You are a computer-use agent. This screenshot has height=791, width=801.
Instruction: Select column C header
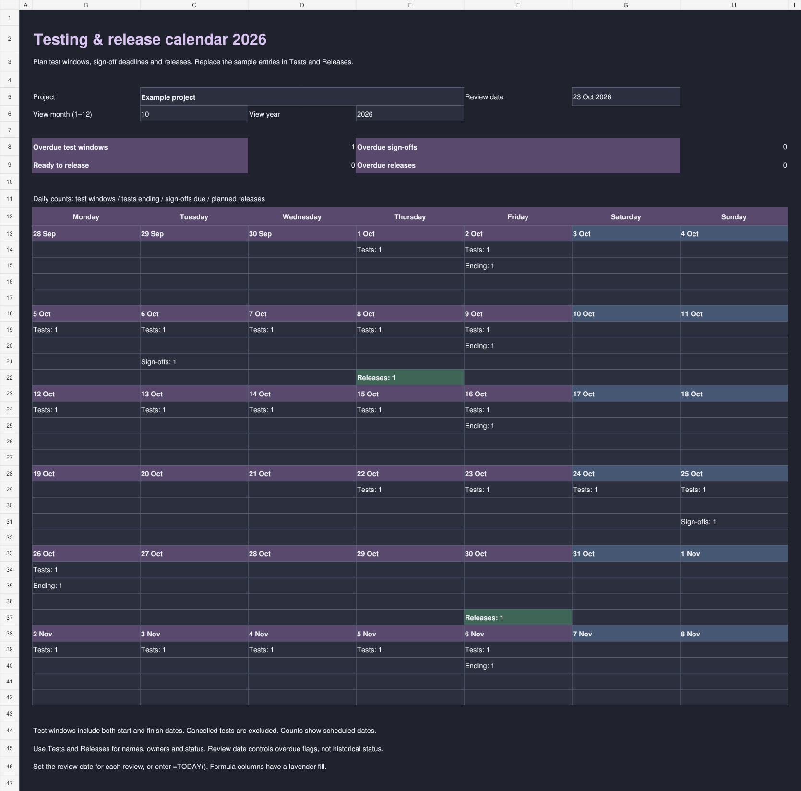194,5
